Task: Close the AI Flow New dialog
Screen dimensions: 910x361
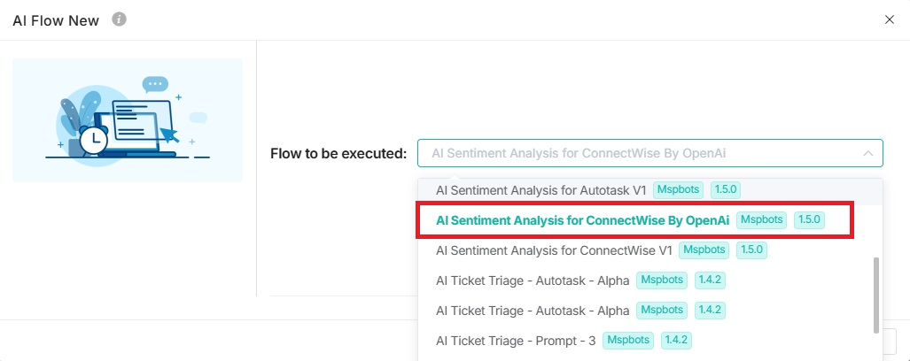Action: point(890,19)
